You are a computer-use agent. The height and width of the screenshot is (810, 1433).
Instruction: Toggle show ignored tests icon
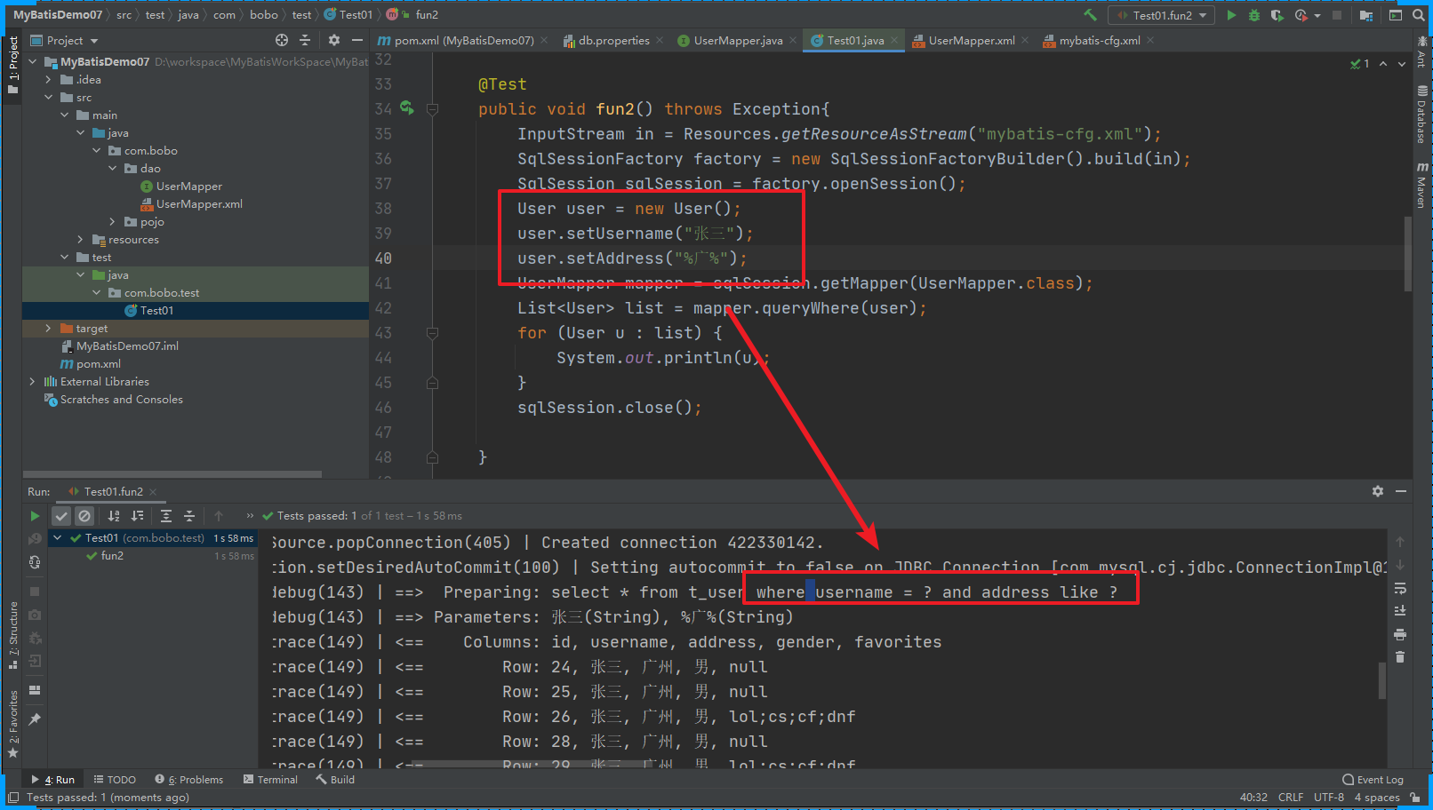(x=84, y=516)
